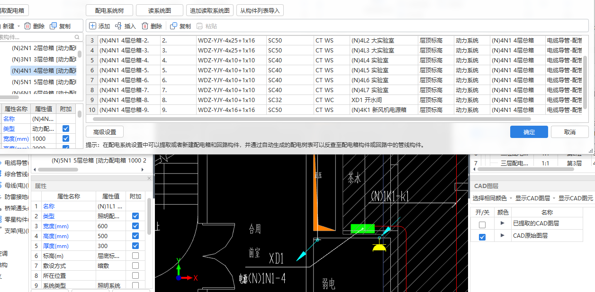This screenshot has height=292, width=595.
Task: Click the search magnifier icon in component search box
Action: [x=77, y=37]
